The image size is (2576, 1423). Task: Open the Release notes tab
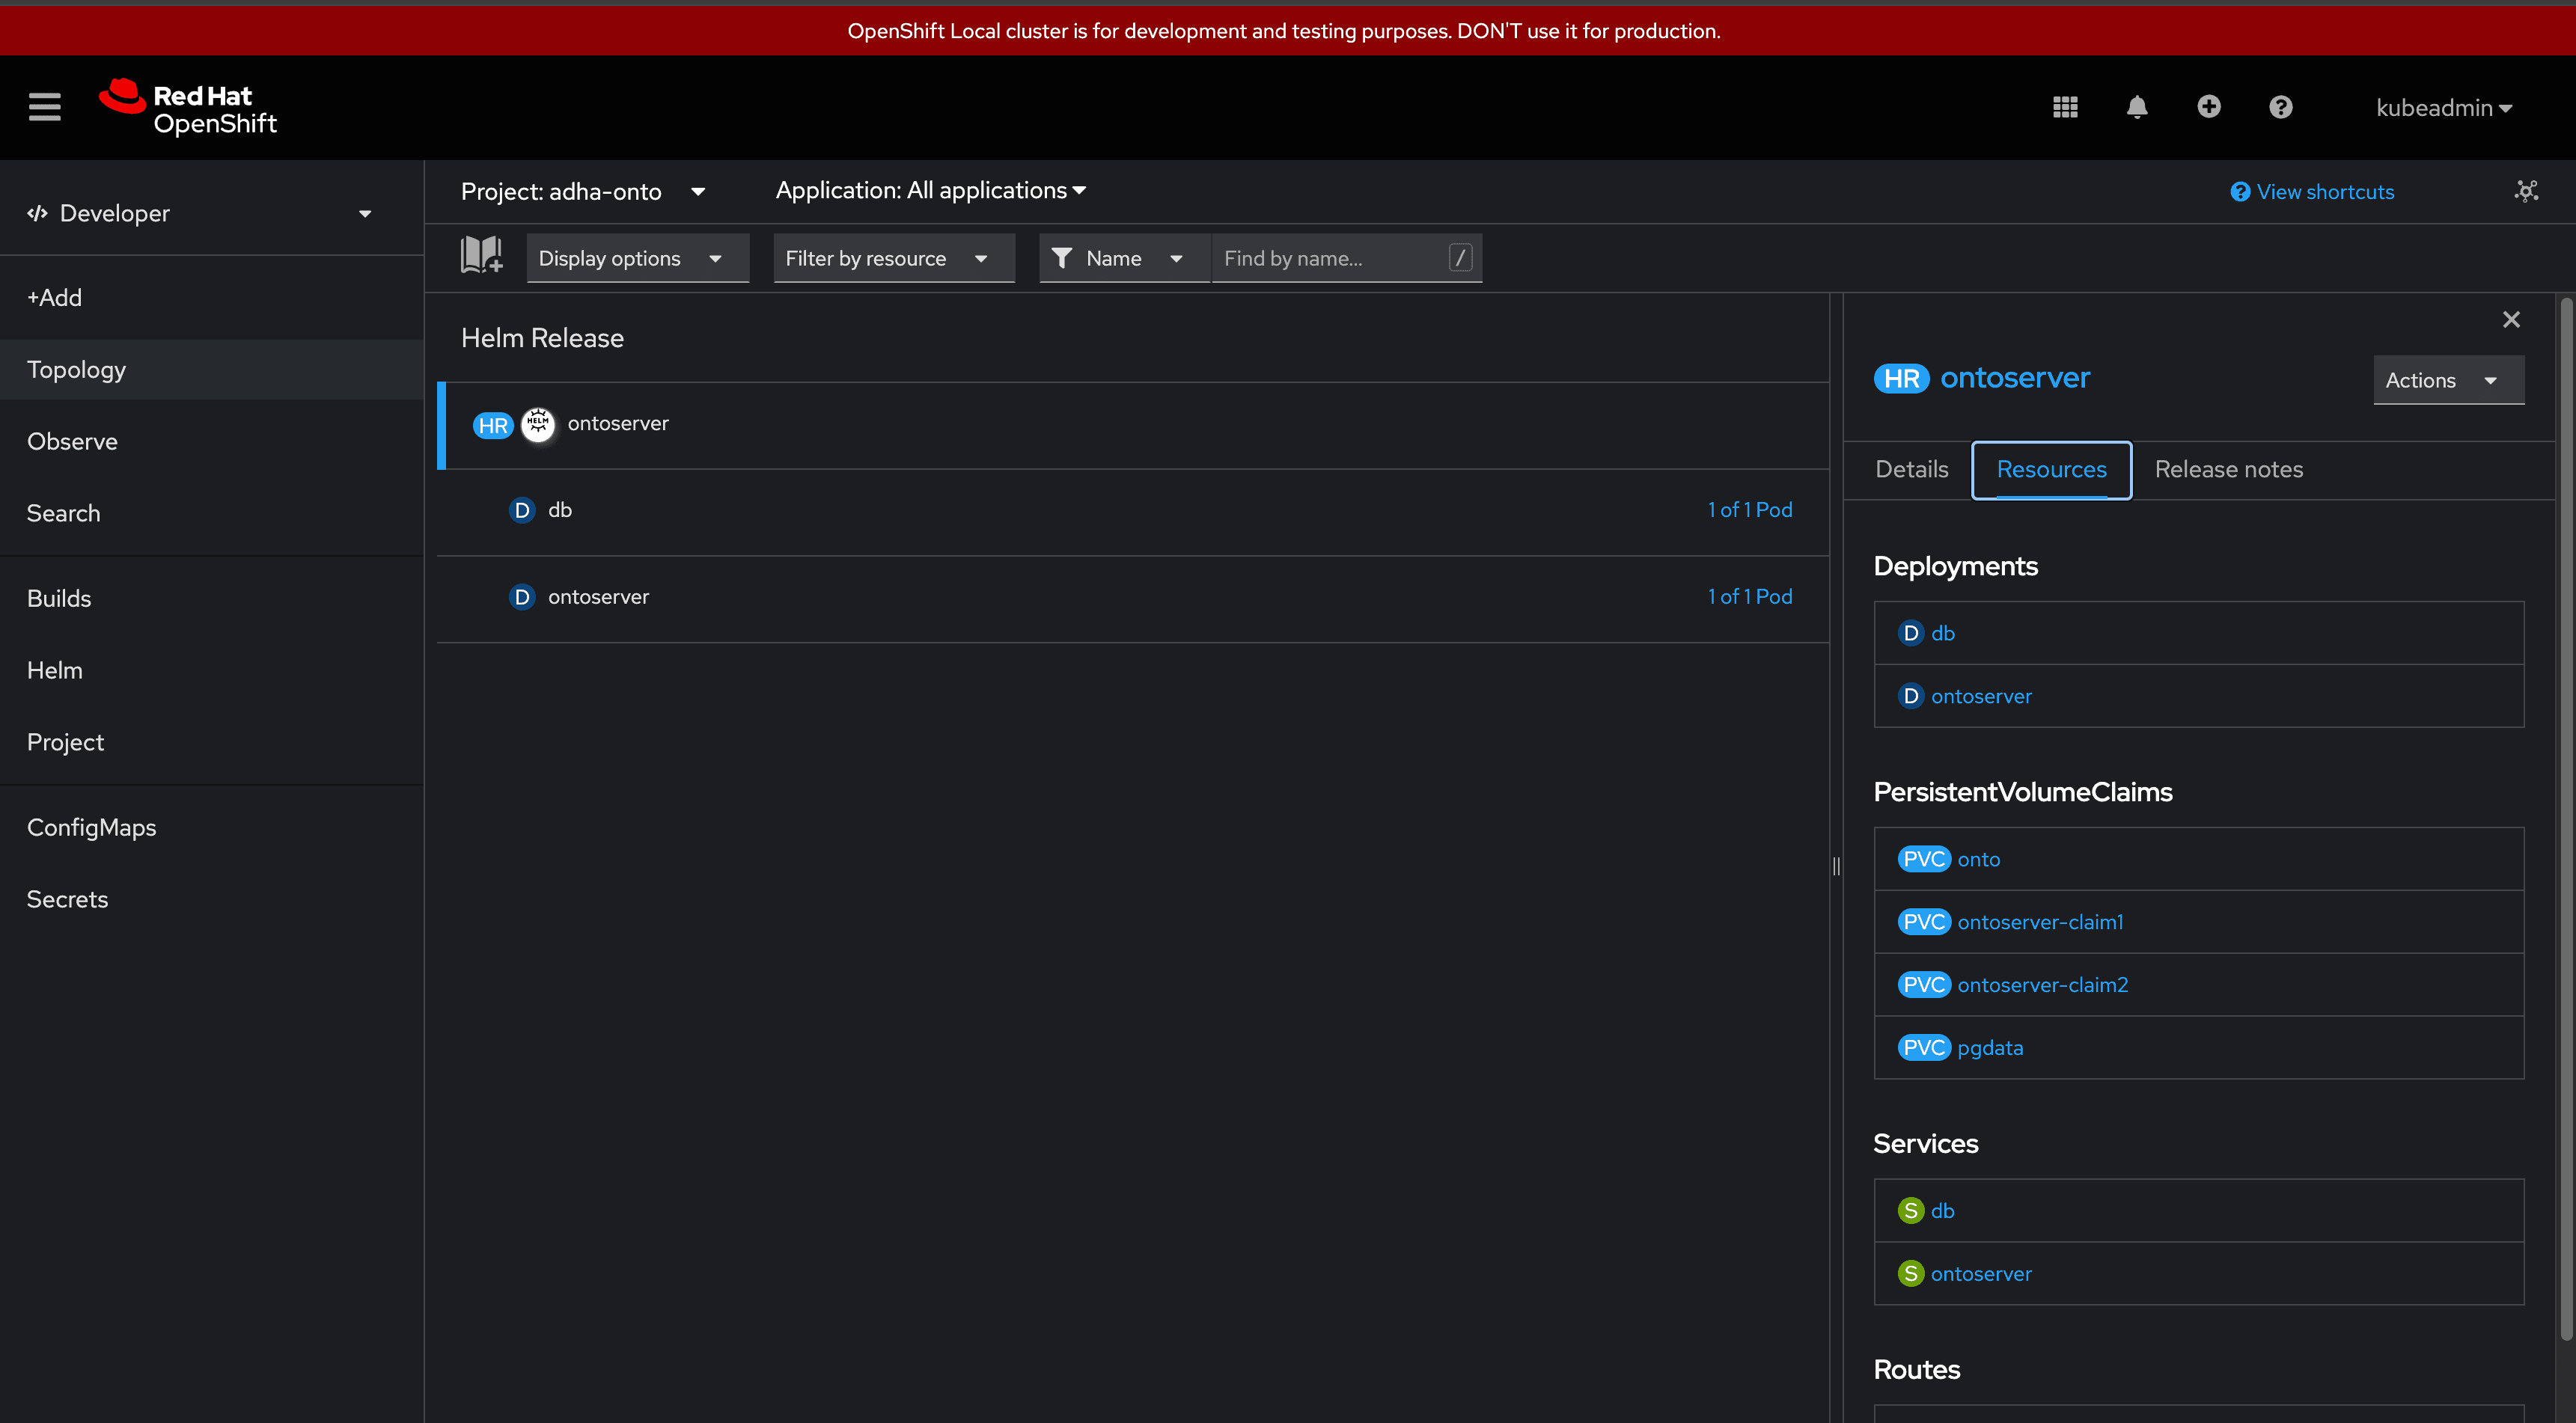point(2228,470)
